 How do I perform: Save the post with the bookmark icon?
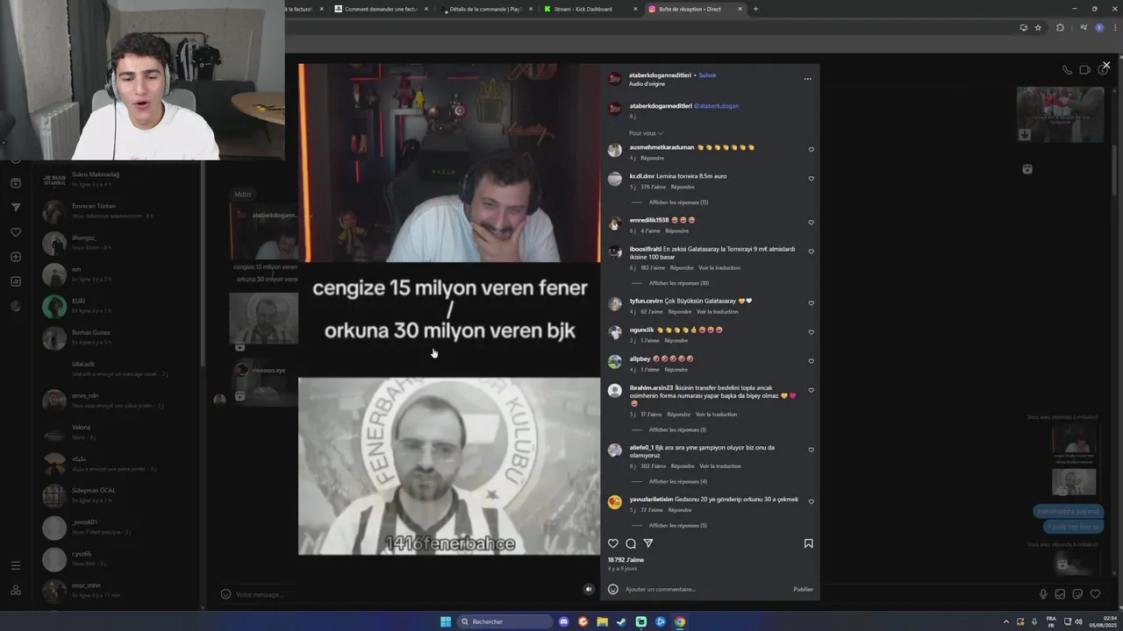808,543
